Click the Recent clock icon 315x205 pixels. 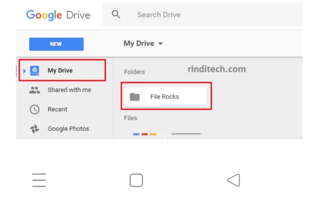35,109
